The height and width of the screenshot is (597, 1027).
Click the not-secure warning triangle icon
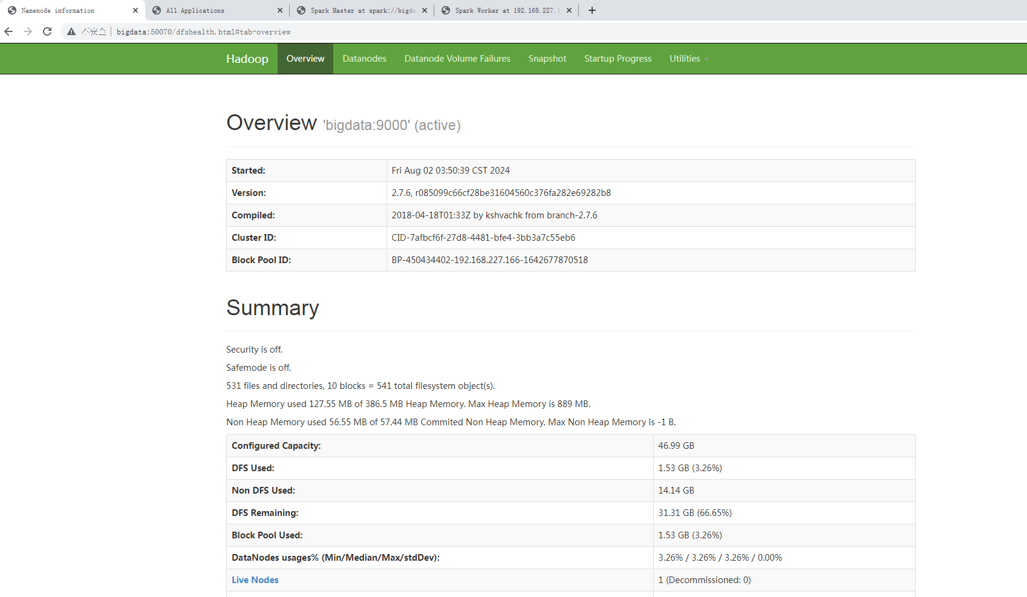71,31
